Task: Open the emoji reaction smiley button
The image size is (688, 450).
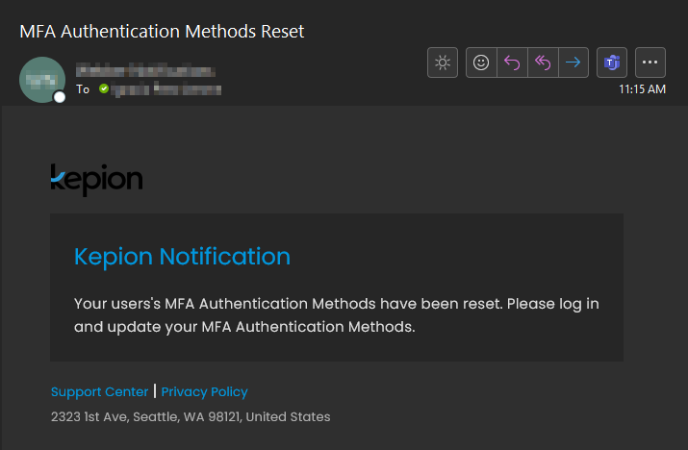Action: click(x=481, y=62)
